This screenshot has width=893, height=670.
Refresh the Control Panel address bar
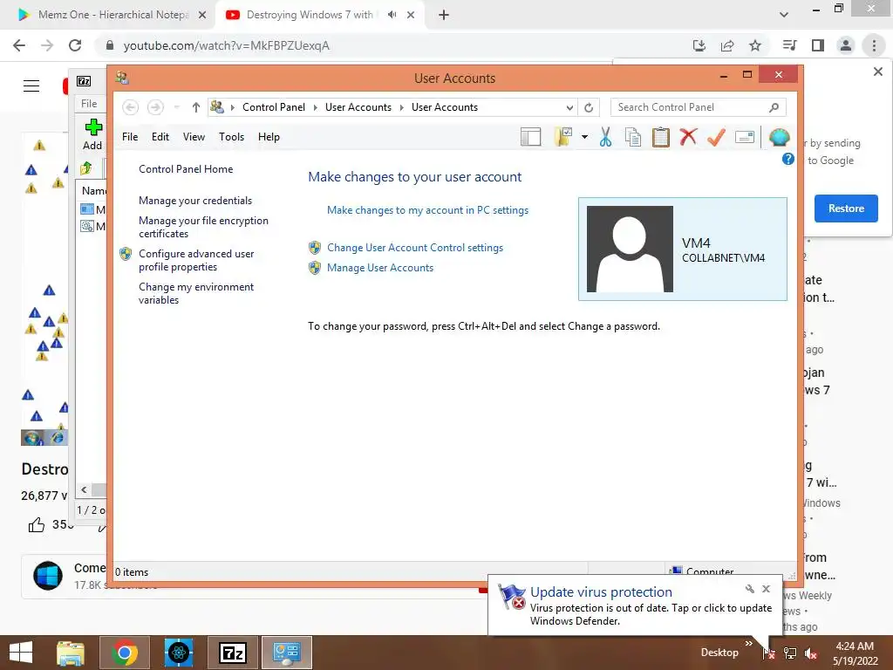(x=589, y=107)
